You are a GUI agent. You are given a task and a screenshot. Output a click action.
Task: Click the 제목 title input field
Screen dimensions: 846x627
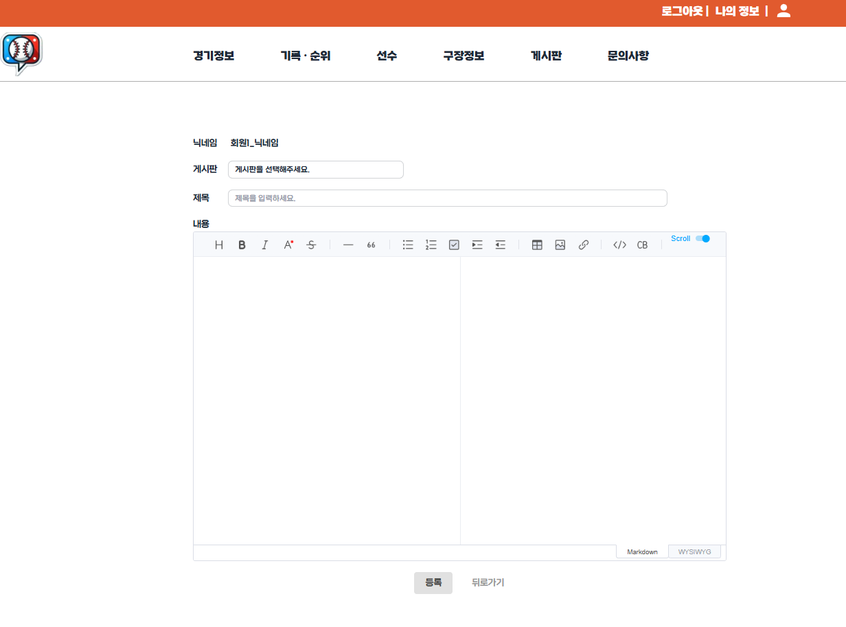447,198
